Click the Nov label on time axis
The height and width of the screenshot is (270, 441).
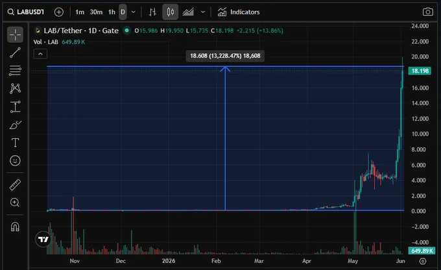click(75, 261)
